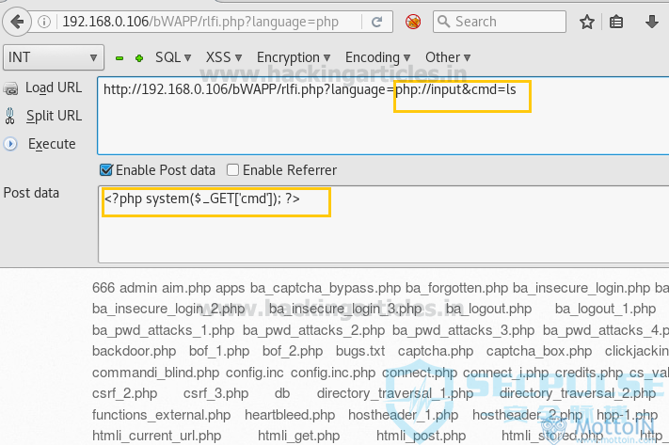Click the ba_forgotten.php filename

(x=457, y=288)
